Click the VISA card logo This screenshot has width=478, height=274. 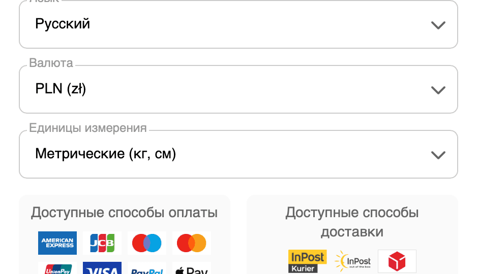[x=102, y=268]
